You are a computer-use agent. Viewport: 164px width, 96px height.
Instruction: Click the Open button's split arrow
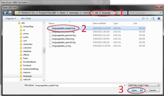tap(141, 90)
